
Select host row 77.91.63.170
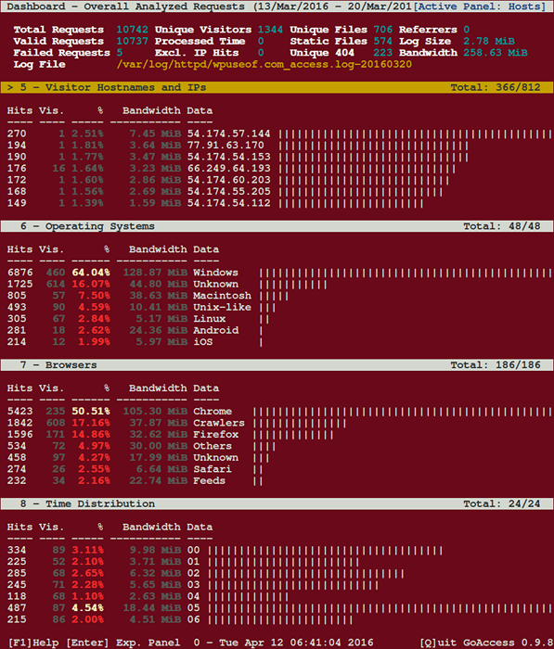(x=277, y=146)
